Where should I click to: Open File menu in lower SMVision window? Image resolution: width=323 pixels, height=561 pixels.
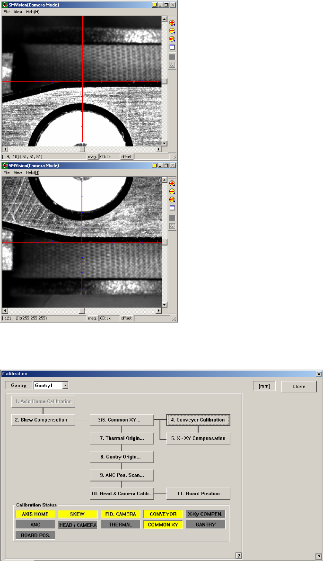[7, 172]
